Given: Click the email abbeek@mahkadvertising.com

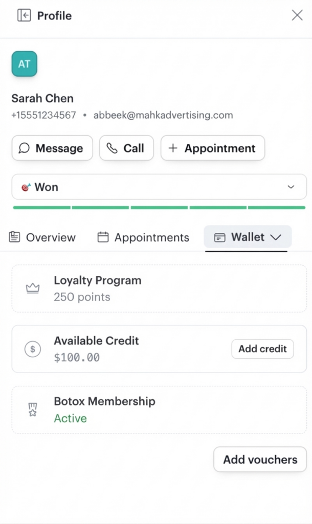Looking at the screenshot, I should pyautogui.click(x=163, y=115).
